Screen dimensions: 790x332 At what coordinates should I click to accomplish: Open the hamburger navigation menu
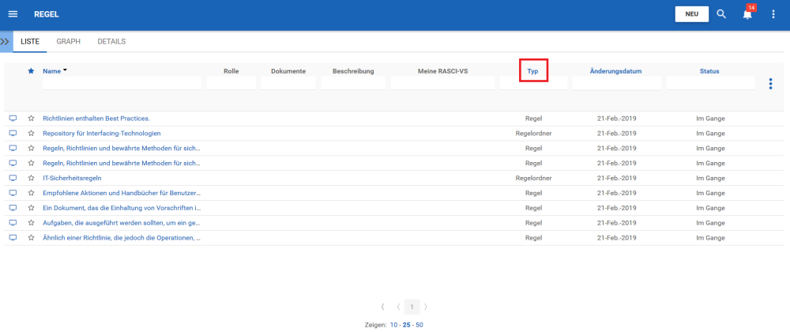coord(13,14)
